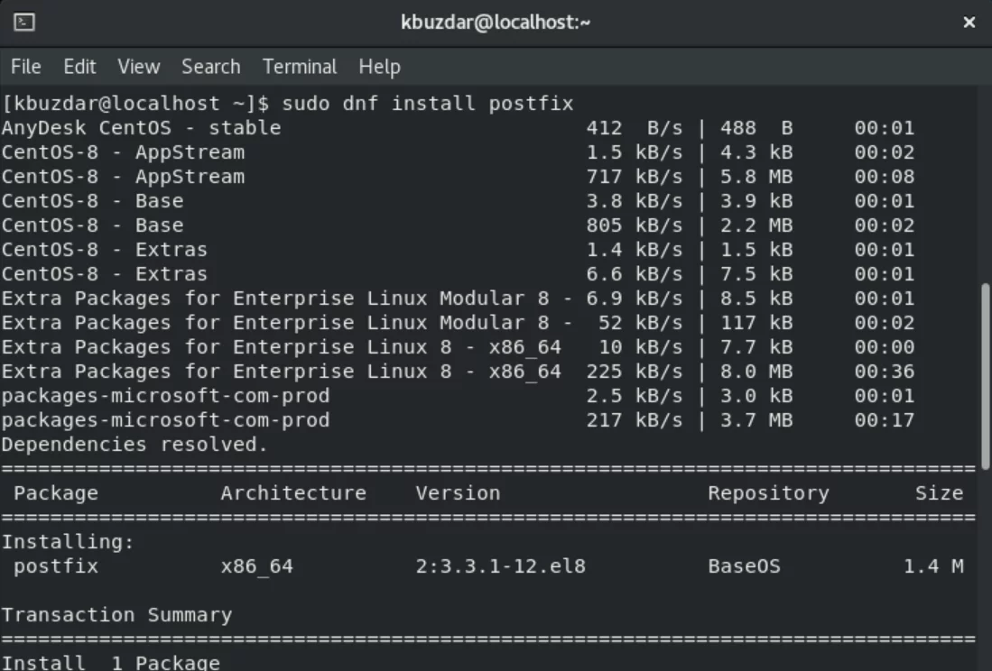Image resolution: width=992 pixels, height=671 pixels.
Task: Click the 'Dependencies resolved.' line
Action: click(134, 444)
